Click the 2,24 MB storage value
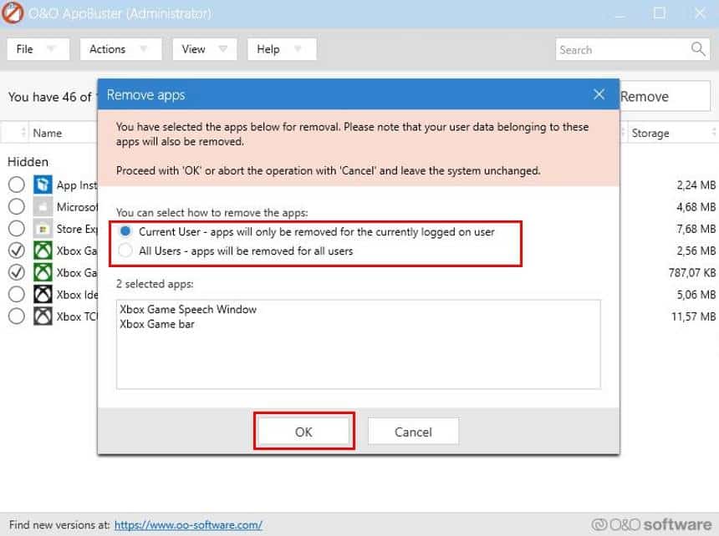 [696, 185]
